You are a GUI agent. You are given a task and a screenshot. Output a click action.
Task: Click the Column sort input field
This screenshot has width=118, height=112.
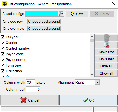33,89
